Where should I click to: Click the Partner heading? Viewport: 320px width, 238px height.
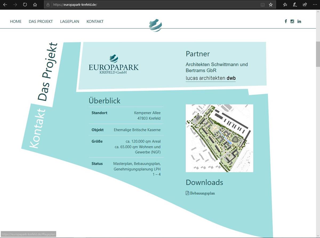(198, 54)
